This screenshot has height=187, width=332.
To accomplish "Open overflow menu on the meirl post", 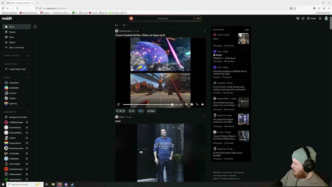I will 205,117.
